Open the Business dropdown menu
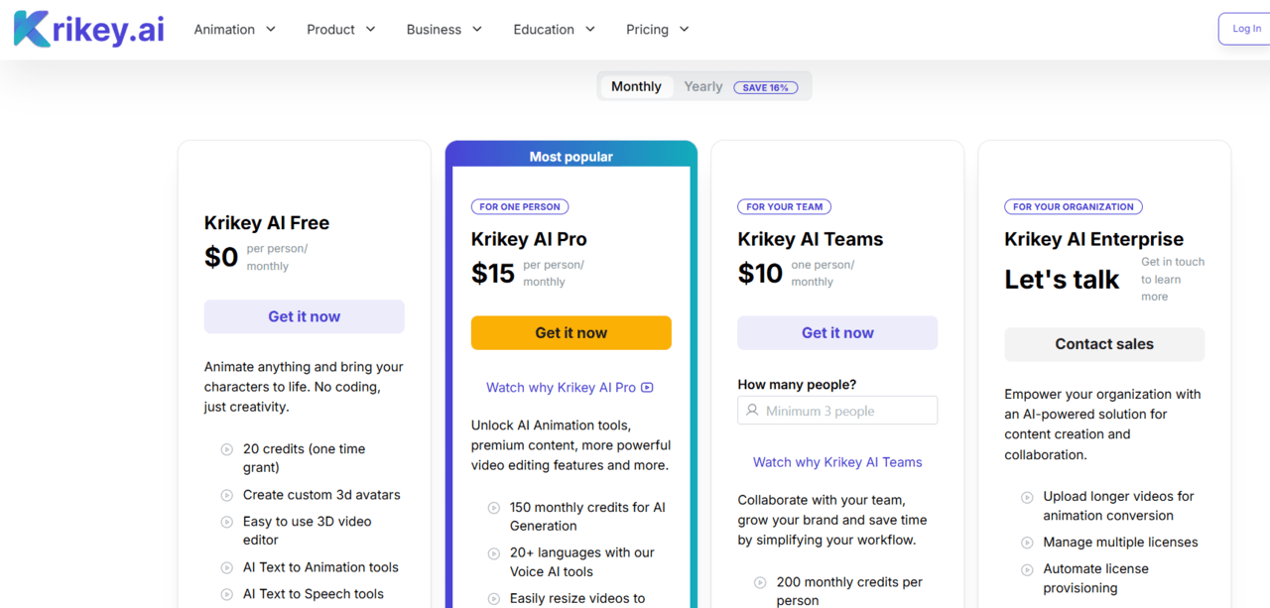The image size is (1270, 608). tap(444, 30)
